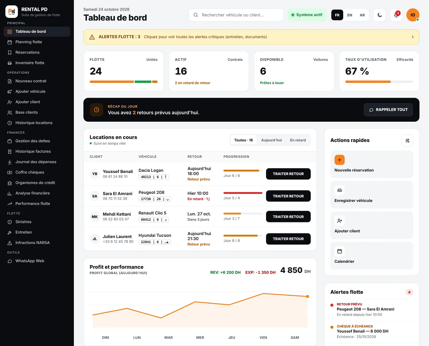Click the vehicle search field

(x=236, y=15)
